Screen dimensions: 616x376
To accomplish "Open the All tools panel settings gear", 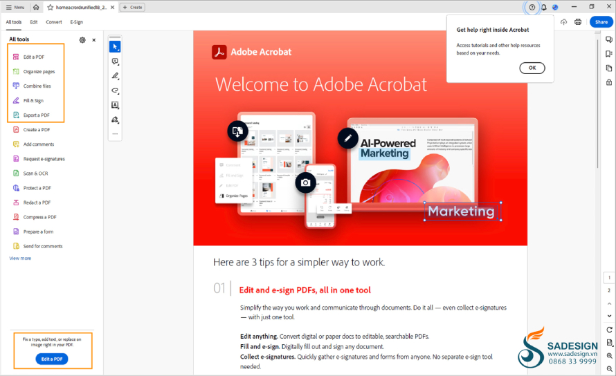I will click(x=82, y=39).
